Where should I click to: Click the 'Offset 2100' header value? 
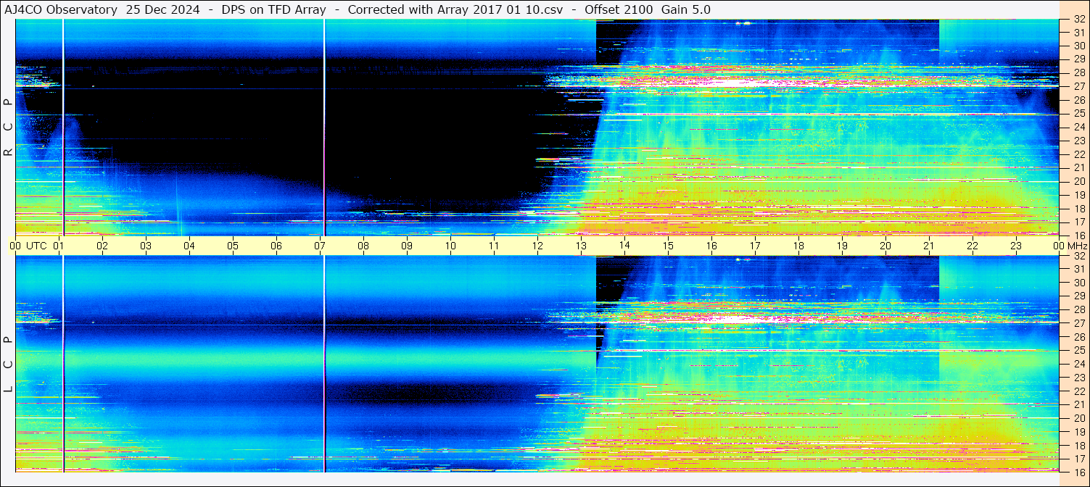coord(618,10)
